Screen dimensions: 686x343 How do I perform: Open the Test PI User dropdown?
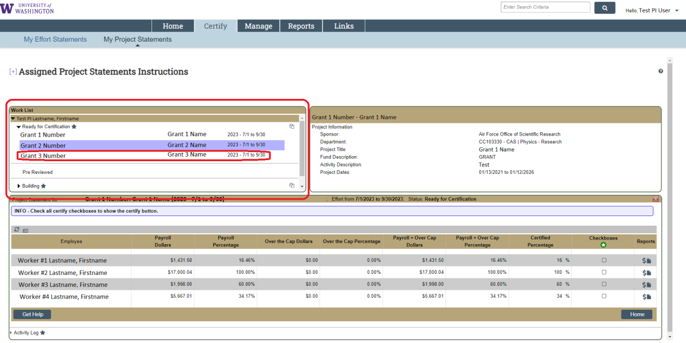pos(677,10)
